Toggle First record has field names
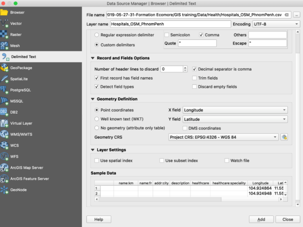Image resolution: width=303 pixels, height=227 pixels. coord(96,78)
